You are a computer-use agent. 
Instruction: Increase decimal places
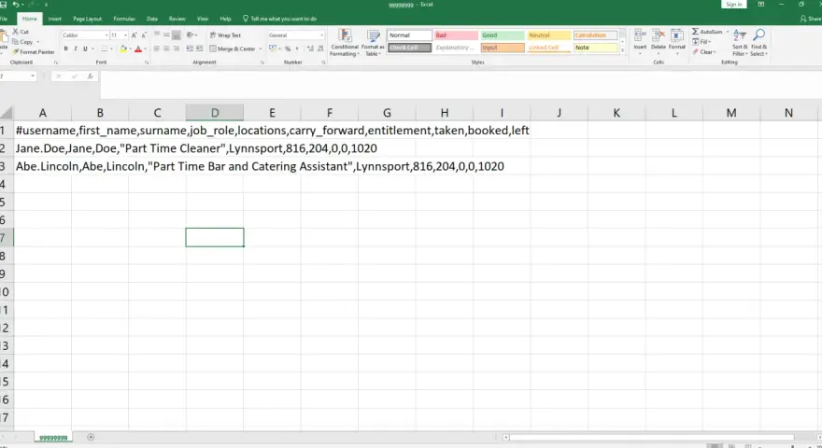point(310,49)
